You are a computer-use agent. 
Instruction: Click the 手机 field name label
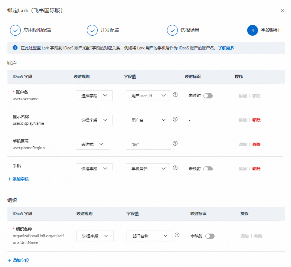17,166
